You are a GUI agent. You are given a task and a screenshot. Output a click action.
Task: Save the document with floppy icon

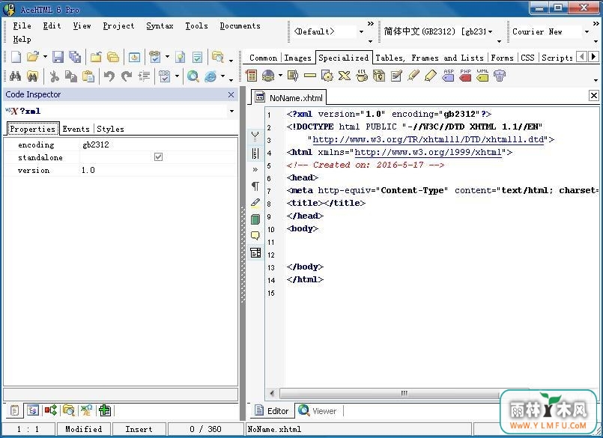click(58, 57)
